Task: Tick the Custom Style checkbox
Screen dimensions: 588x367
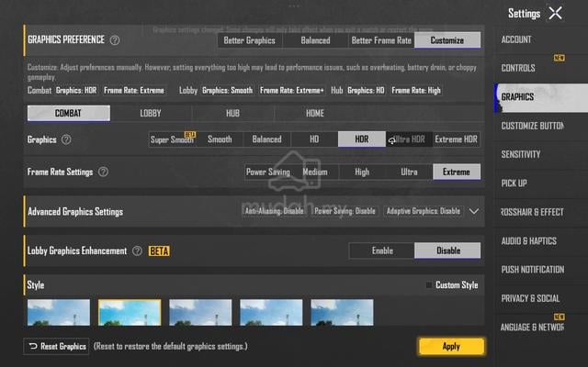Action: (x=429, y=285)
